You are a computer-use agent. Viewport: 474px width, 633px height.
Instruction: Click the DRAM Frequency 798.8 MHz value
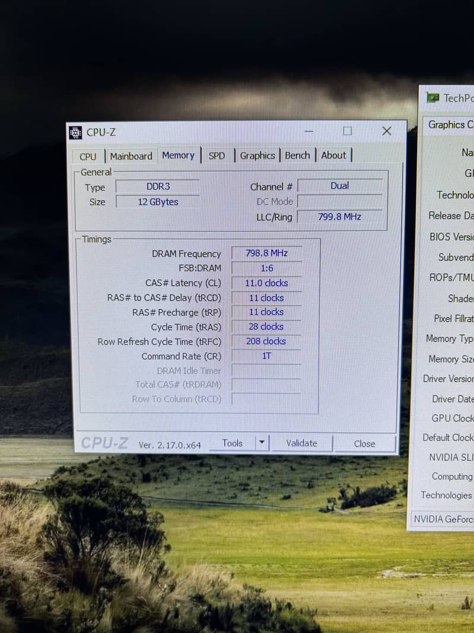pos(266,253)
